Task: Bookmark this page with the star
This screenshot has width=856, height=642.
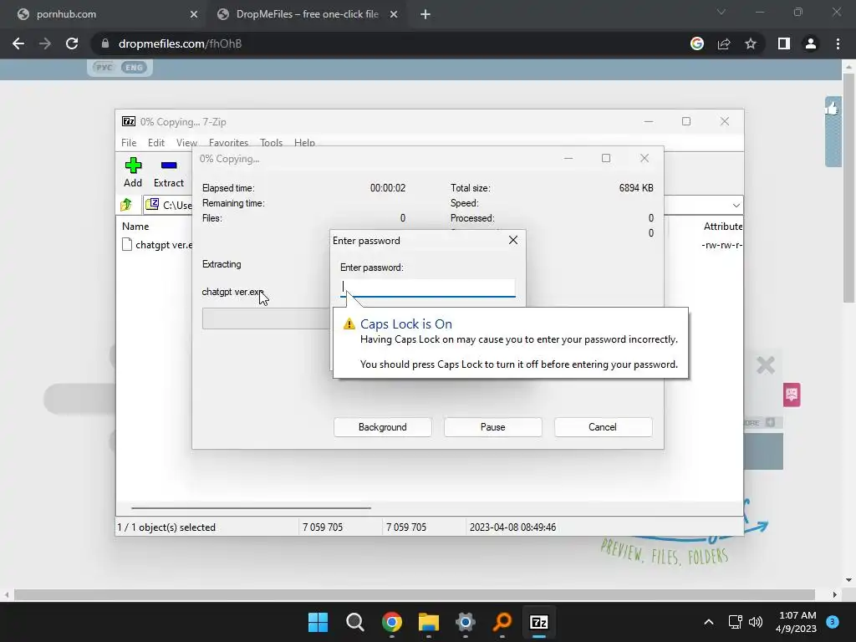Action: (751, 43)
